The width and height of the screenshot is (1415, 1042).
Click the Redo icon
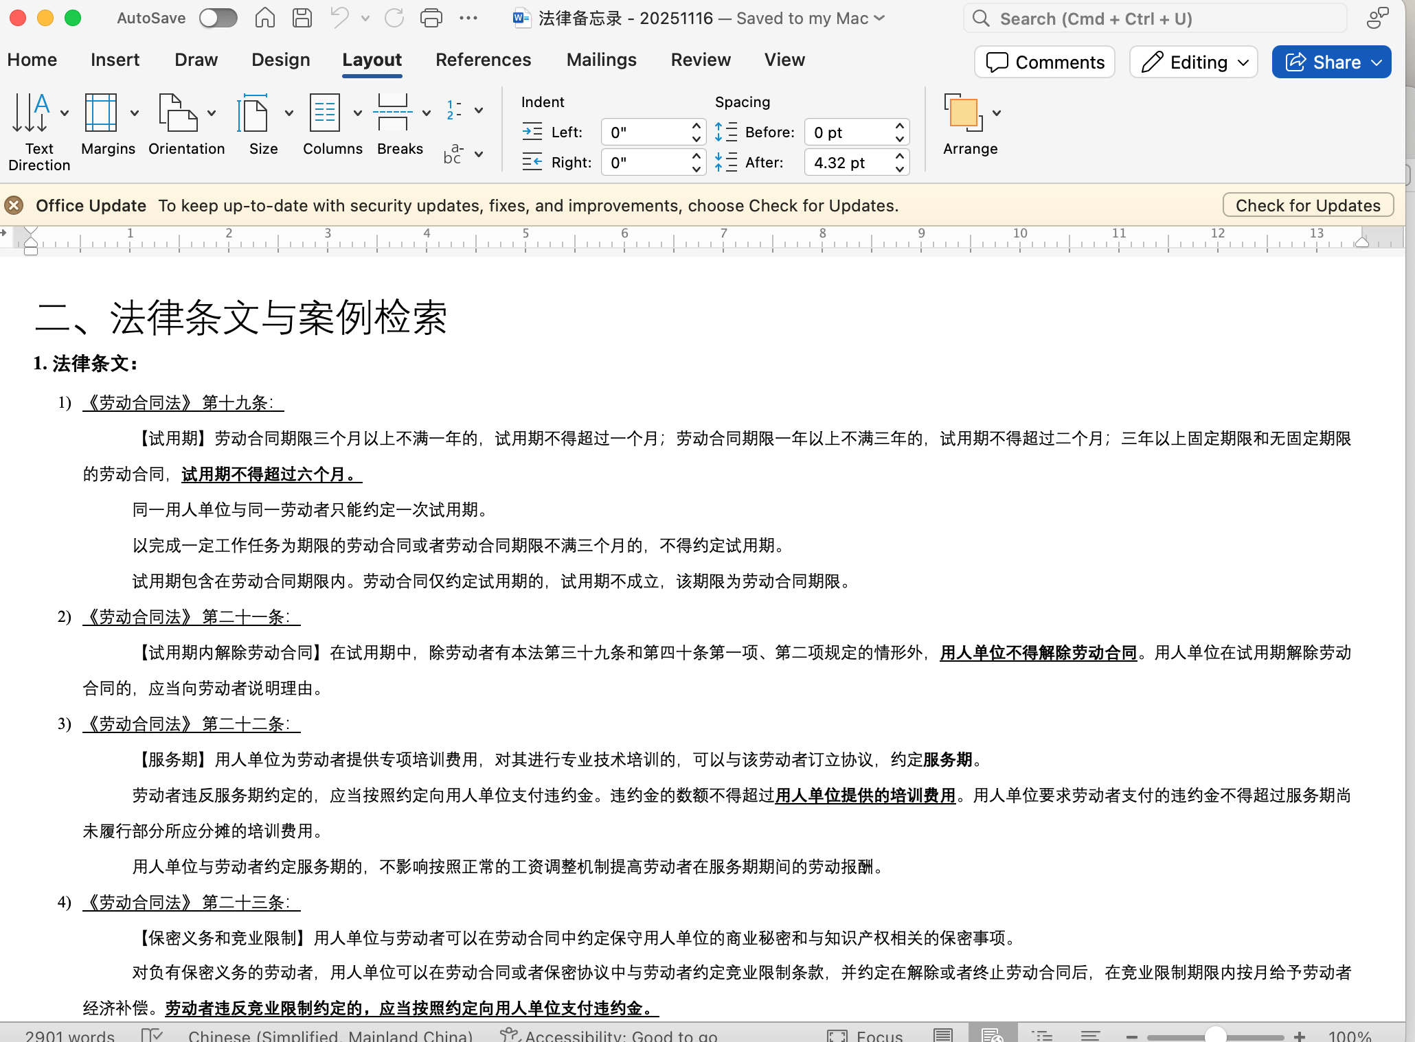(x=394, y=19)
